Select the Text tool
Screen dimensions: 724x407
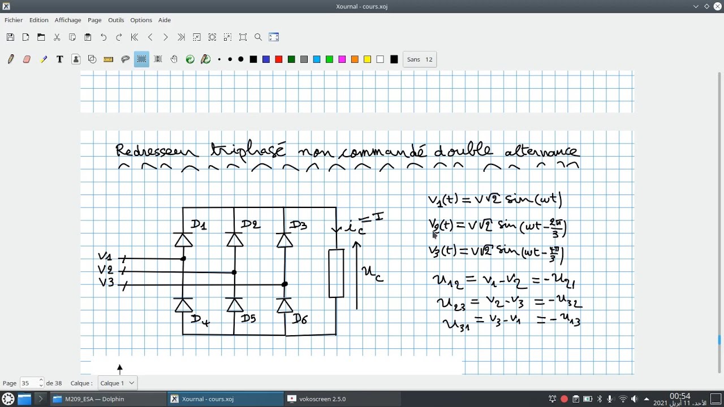click(x=59, y=59)
